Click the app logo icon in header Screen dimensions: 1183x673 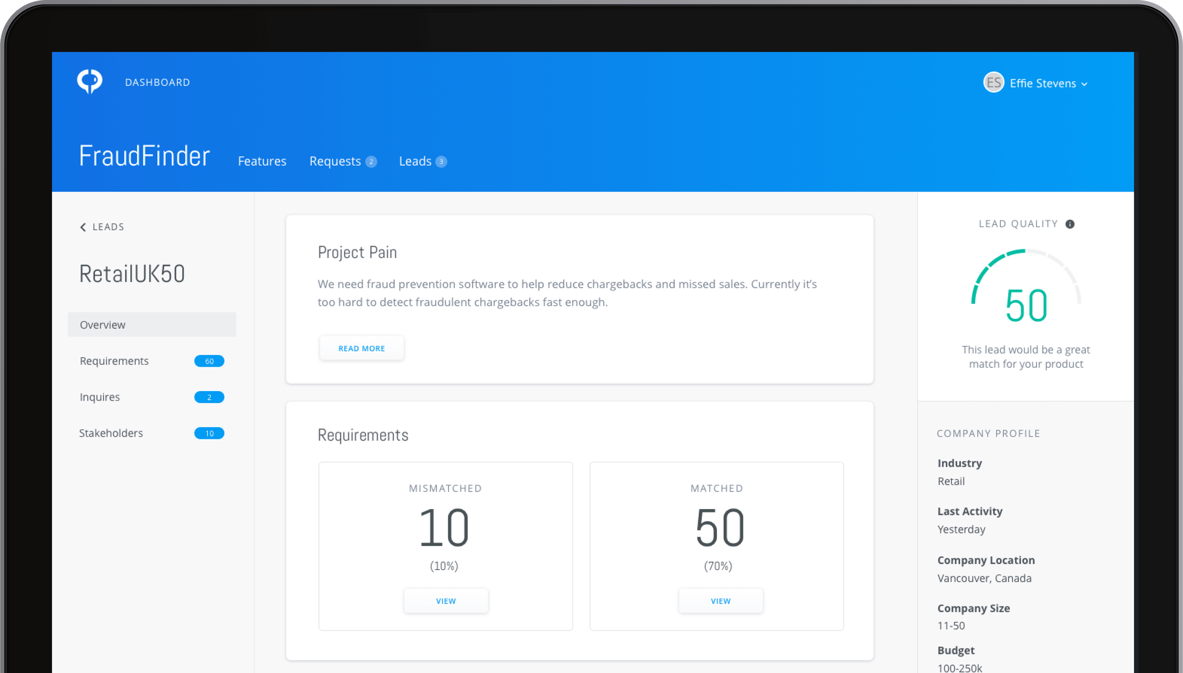[x=90, y=81]
